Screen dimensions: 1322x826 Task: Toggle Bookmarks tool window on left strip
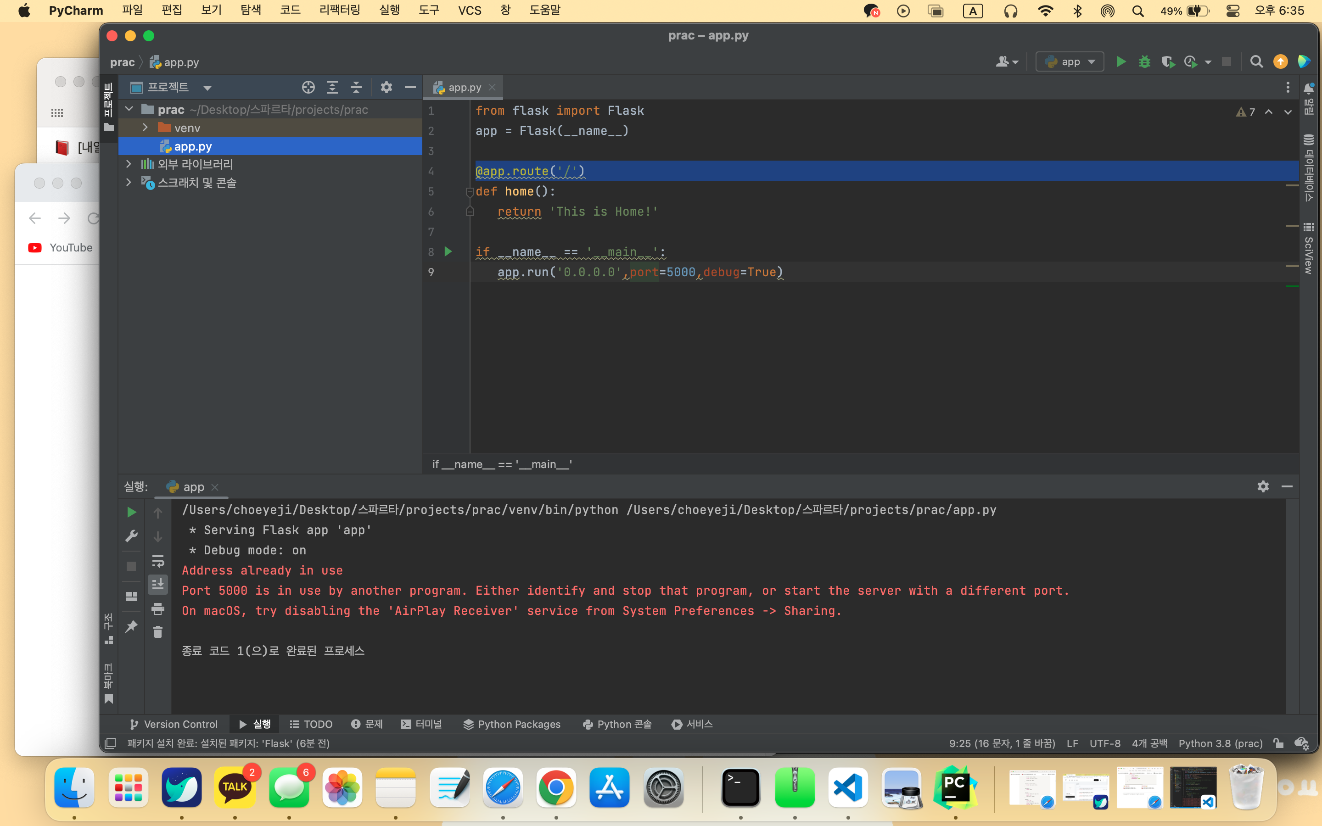[109, 684]
